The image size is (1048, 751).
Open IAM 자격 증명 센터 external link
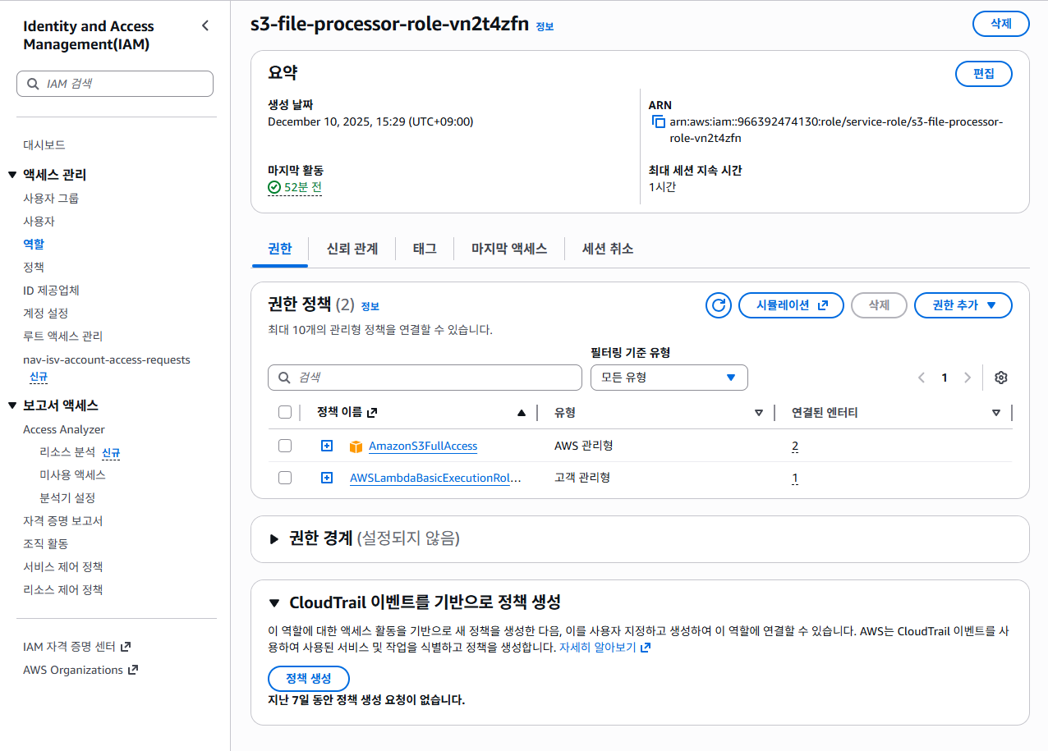[x=77, y=647]
